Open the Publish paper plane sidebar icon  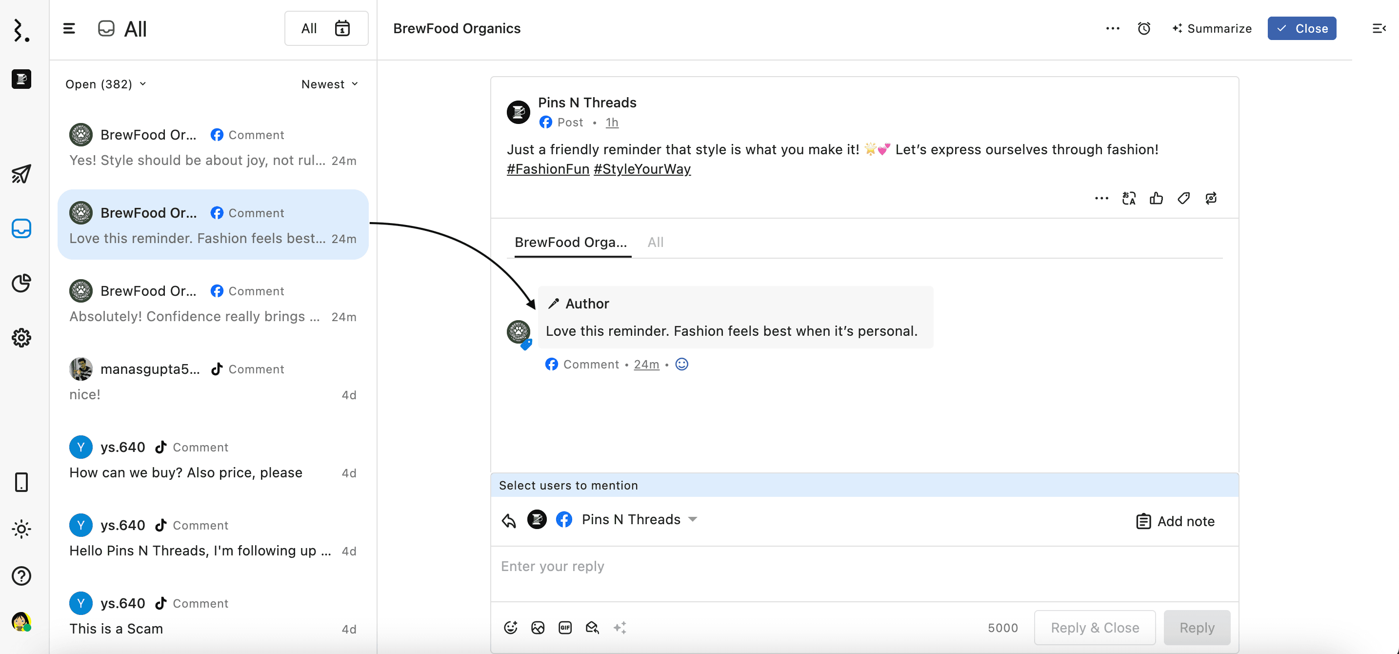21,174
